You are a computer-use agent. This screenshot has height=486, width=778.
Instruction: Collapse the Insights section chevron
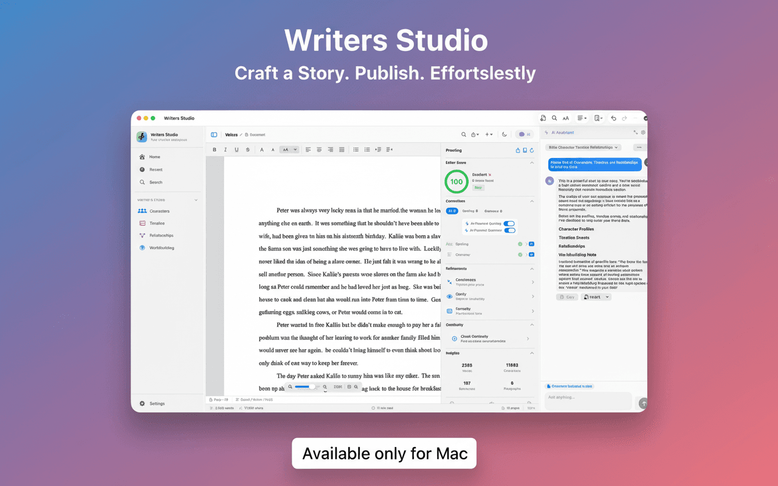click(532, 353)
